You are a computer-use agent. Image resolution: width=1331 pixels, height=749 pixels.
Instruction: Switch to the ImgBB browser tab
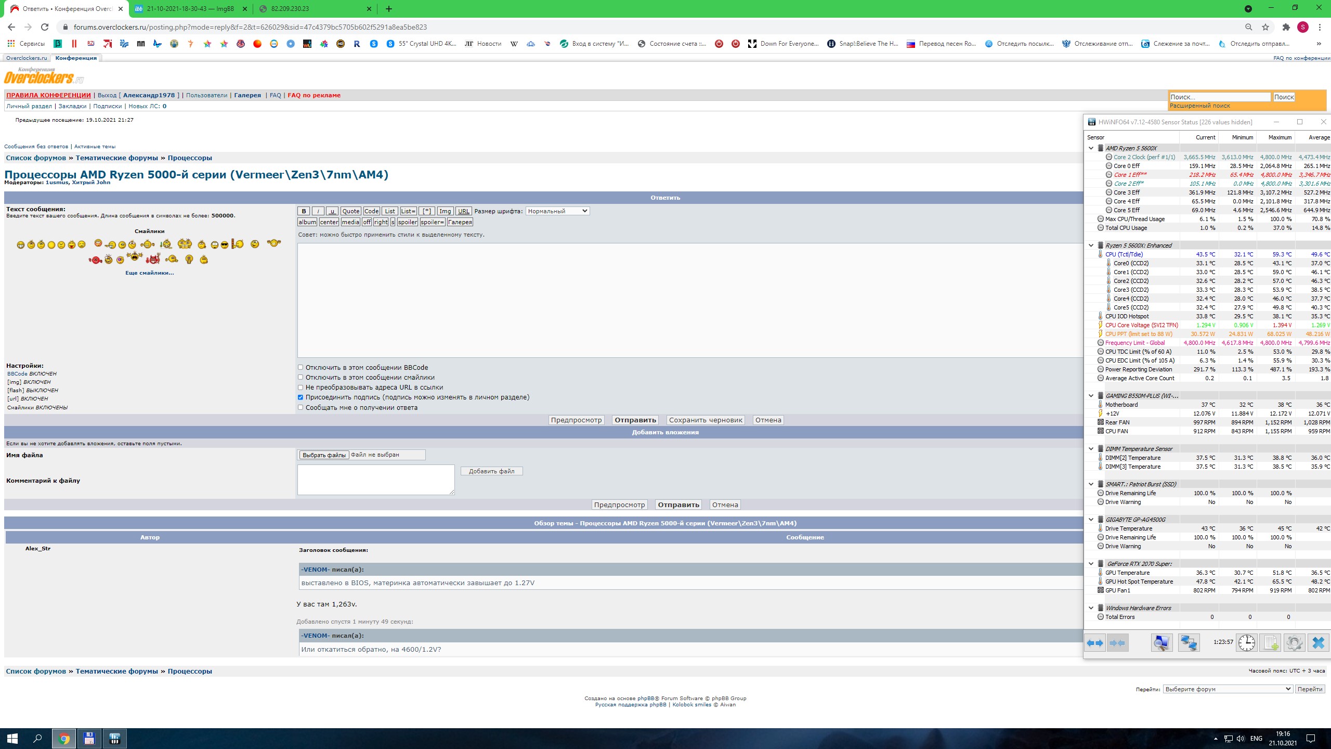(190, 9)
